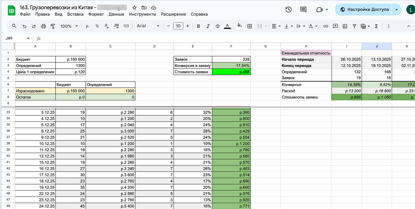Image resolution: width=415 pixels, height=209 pixels.
Task: Click the print icon in toolbar
Action: [x=43, y=26]
